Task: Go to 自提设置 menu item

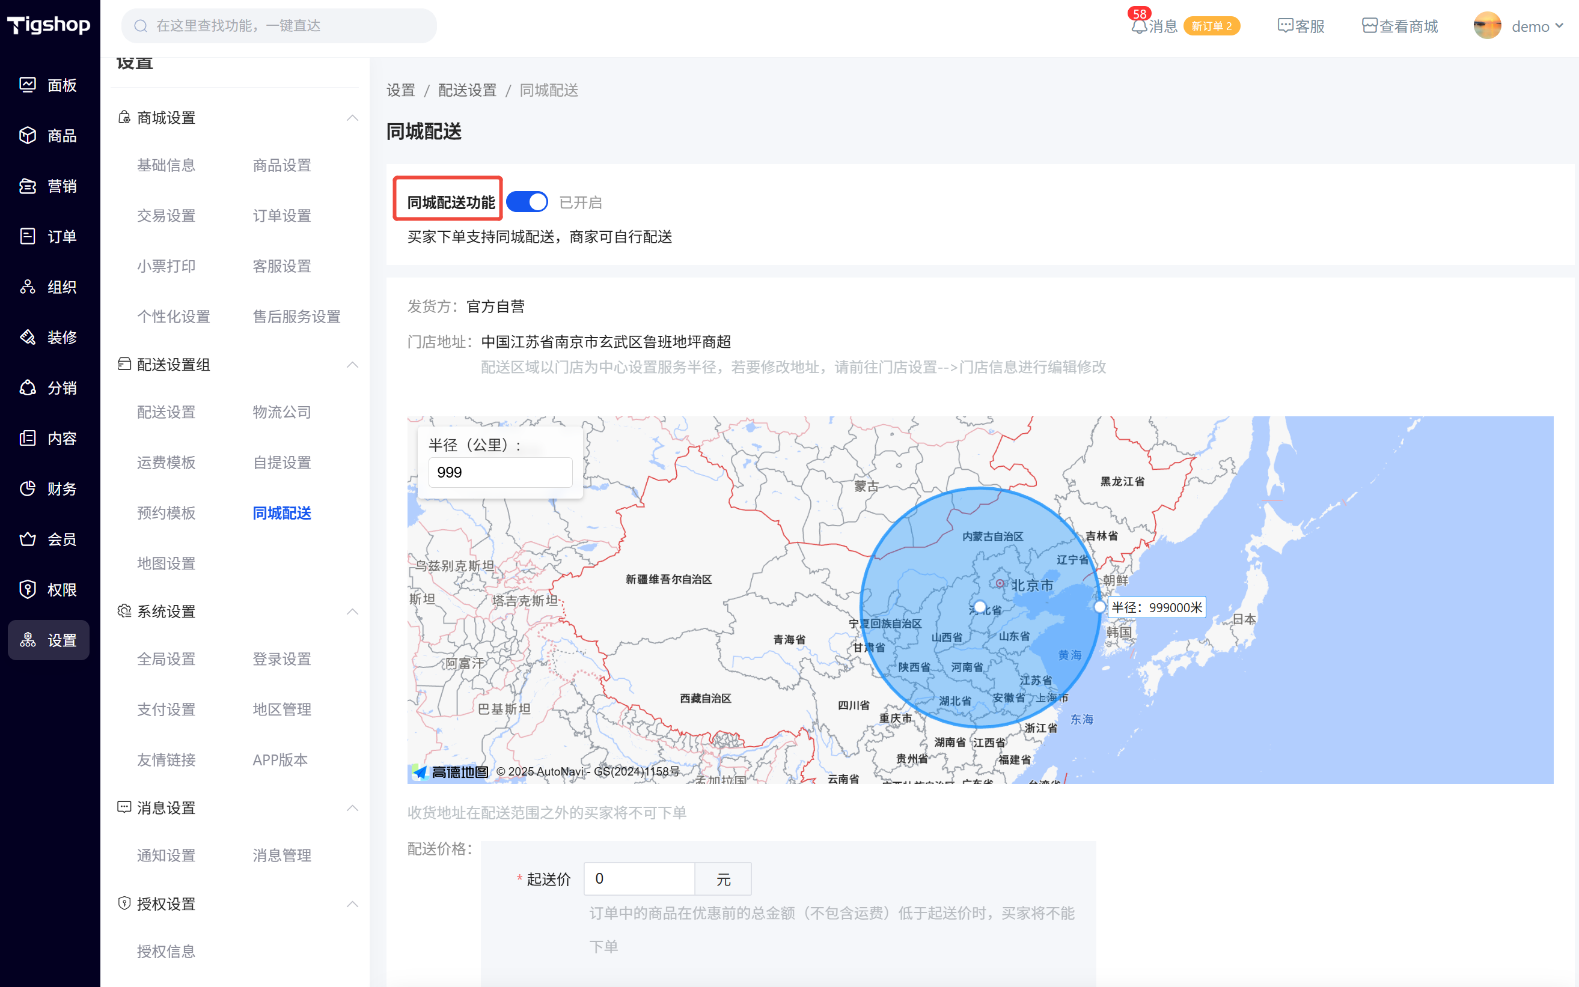Action: (x=281, y=463)
